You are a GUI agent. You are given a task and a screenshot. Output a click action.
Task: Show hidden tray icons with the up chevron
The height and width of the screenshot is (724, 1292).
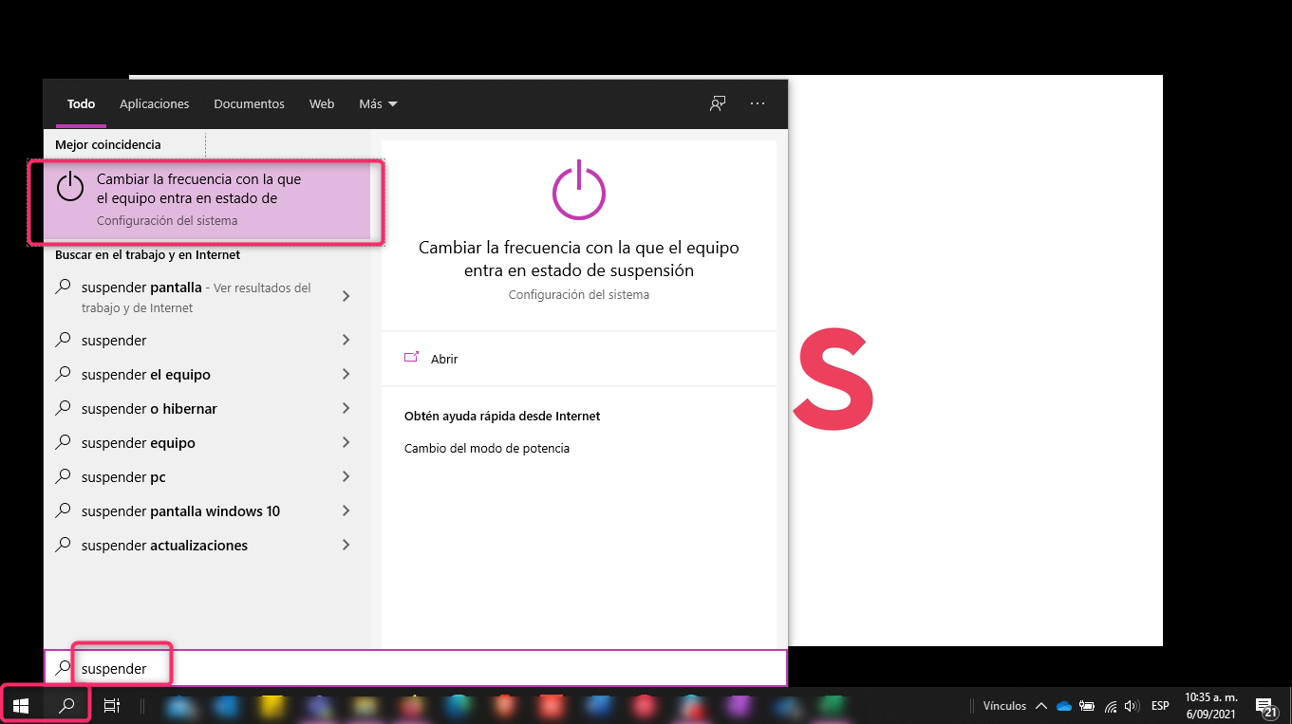[x=1041, y=706]
